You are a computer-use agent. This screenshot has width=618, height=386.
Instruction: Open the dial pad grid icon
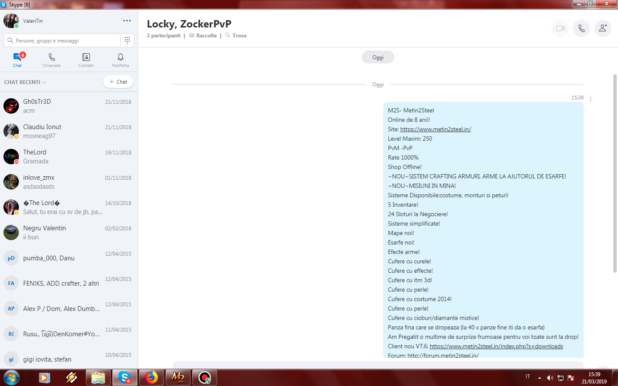point(127,40)
